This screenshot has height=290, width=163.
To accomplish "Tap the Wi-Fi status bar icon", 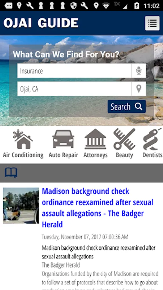I will [x=106, y=6].
